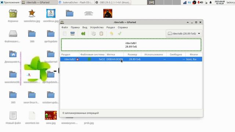Image resolution: width=235 pixels, height=132 pixels.
Task: Click the lackory user button in panel
Action: coord(231,3)
